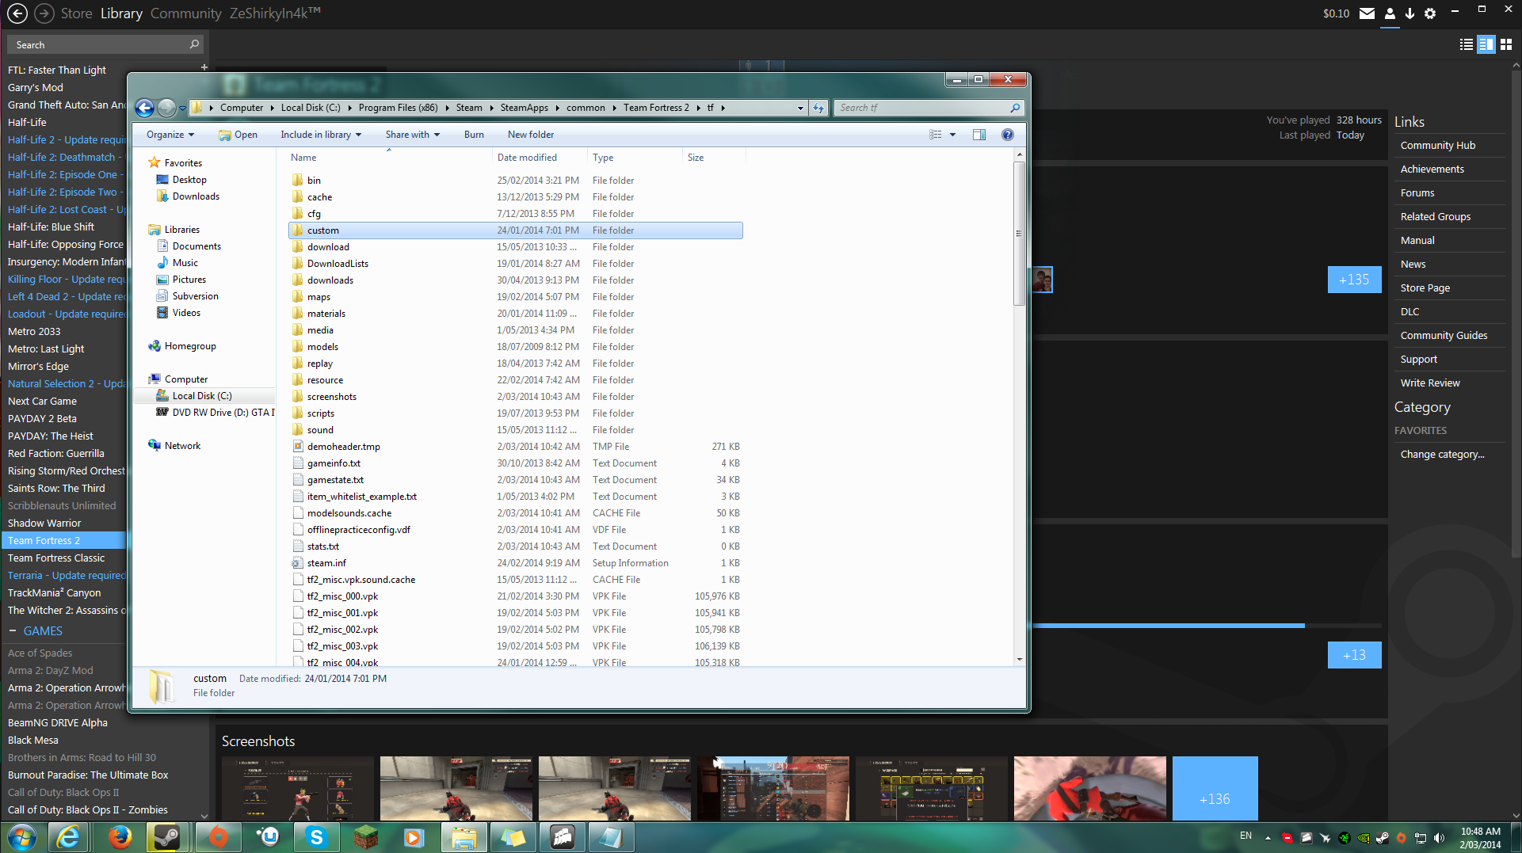Open the view options dropdown arrow

point(952,135)
